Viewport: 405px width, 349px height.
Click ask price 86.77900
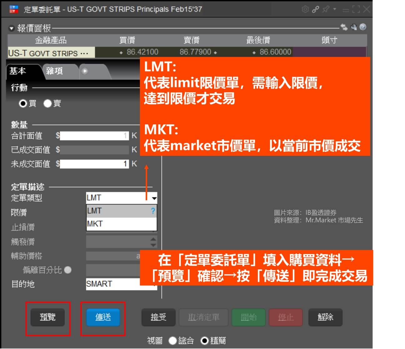click(195, 52)
